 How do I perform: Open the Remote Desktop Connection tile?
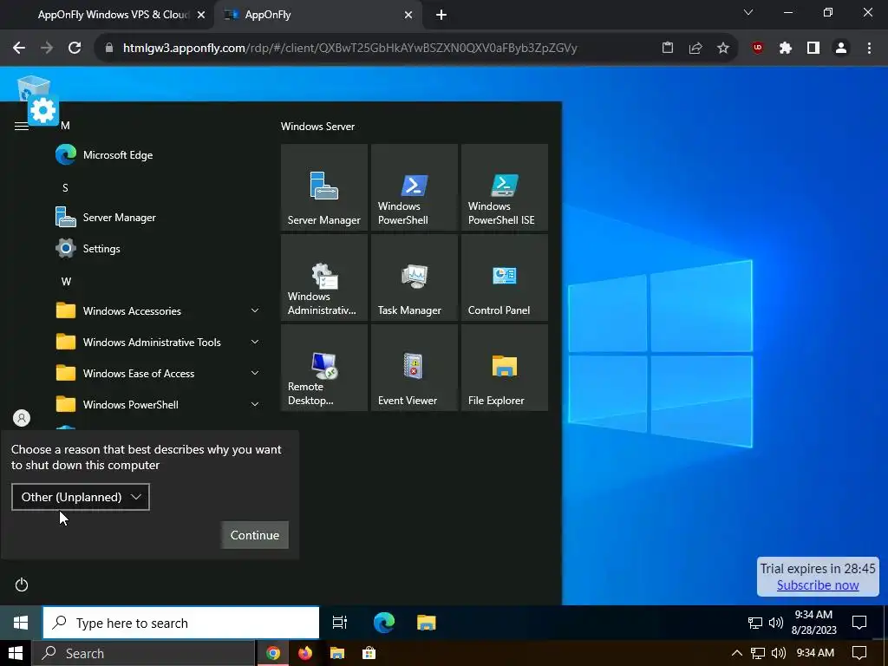(324, 368)
